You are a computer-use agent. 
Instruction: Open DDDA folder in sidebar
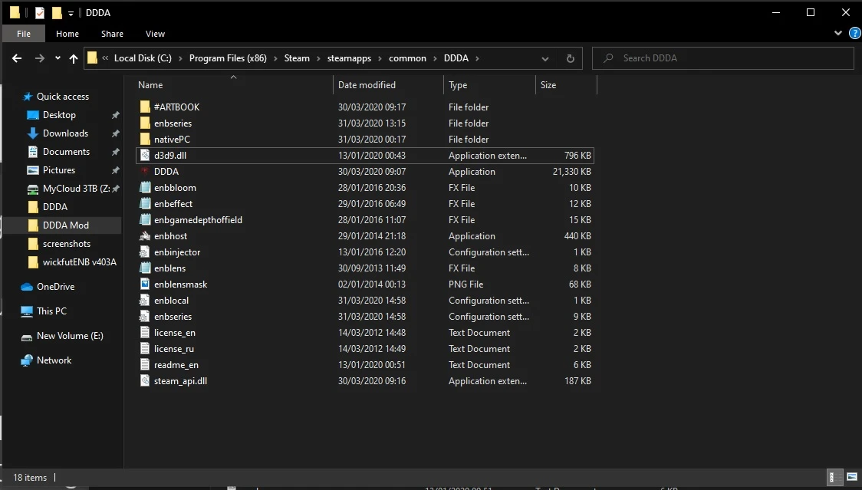(55, 207)
